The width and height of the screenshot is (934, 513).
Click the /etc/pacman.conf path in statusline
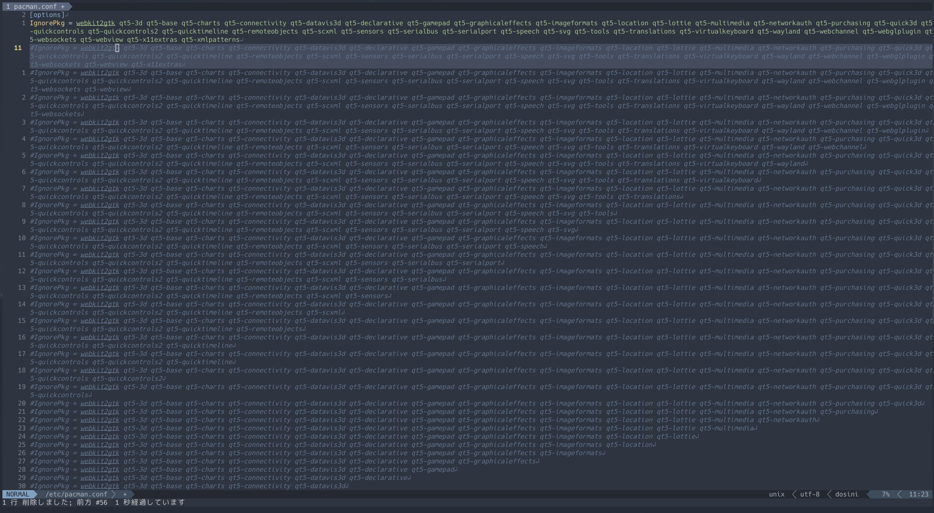pyautogui.click(x=76, y=494)
